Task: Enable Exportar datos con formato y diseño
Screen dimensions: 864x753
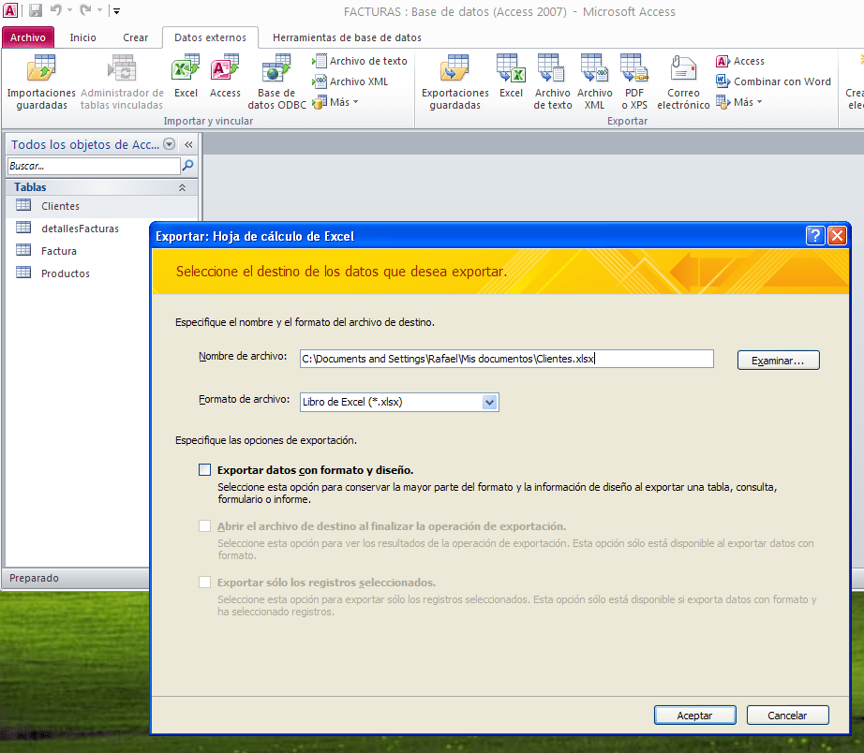Action: [205, 470]
